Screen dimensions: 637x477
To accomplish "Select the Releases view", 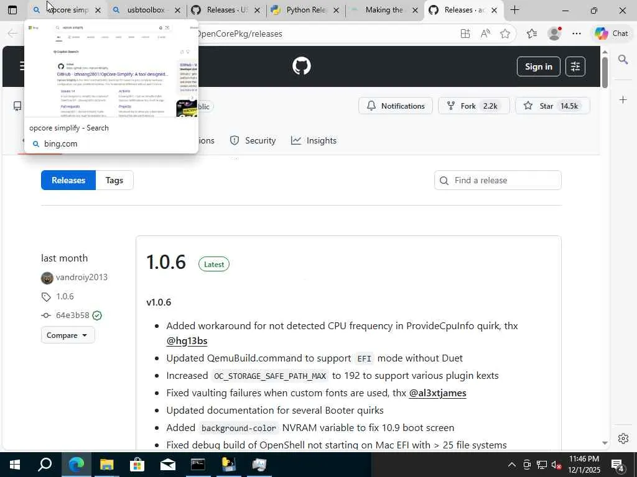I will point(68,180).
